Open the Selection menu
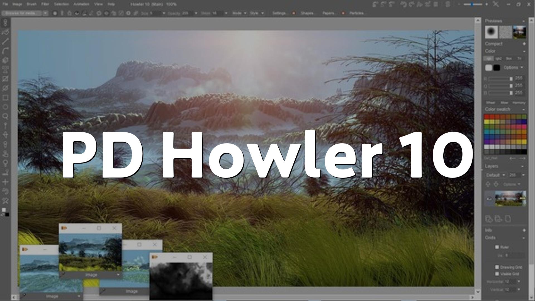This screenshot has height=301, width=535. tap(62, 4)
